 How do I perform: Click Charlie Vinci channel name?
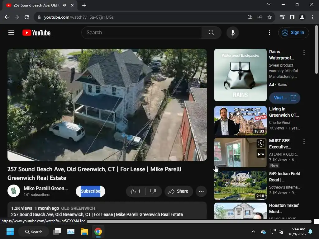(x=279, y=123)
